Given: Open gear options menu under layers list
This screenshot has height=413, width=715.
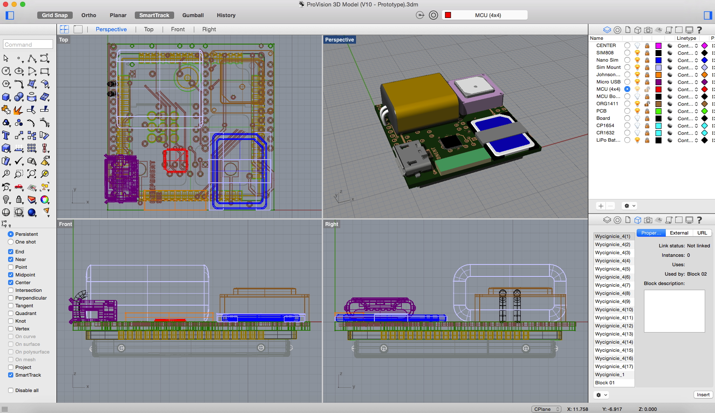Looking at the screenshot, I should coord(630,206).
